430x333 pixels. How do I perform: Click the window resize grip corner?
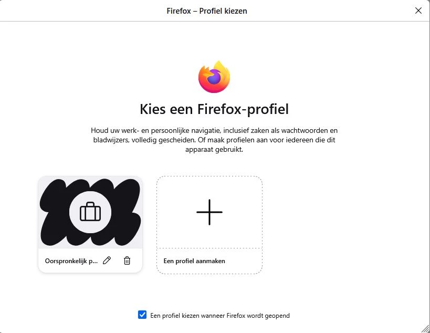[x=425, y=328]
